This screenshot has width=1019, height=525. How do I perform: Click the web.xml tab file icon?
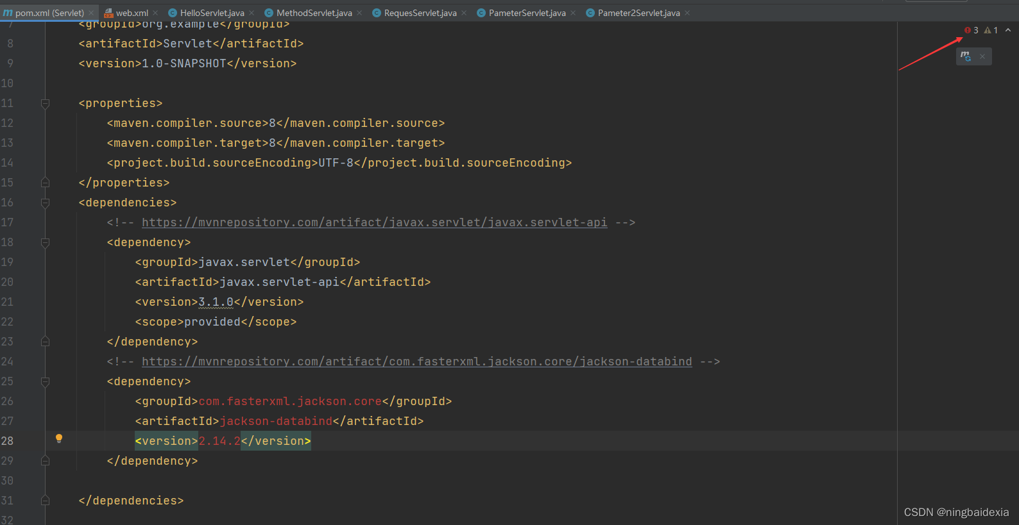click(108, 13)
